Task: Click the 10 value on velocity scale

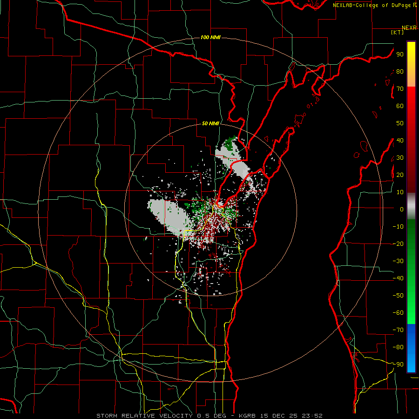Action: click(400, 192)
